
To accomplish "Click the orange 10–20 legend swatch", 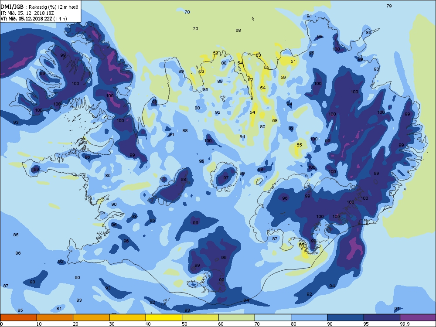I will point(55,317).
